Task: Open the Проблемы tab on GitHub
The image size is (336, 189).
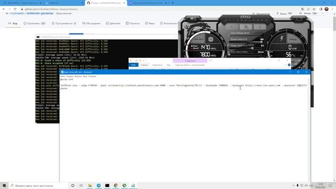Action: point(35,23)
